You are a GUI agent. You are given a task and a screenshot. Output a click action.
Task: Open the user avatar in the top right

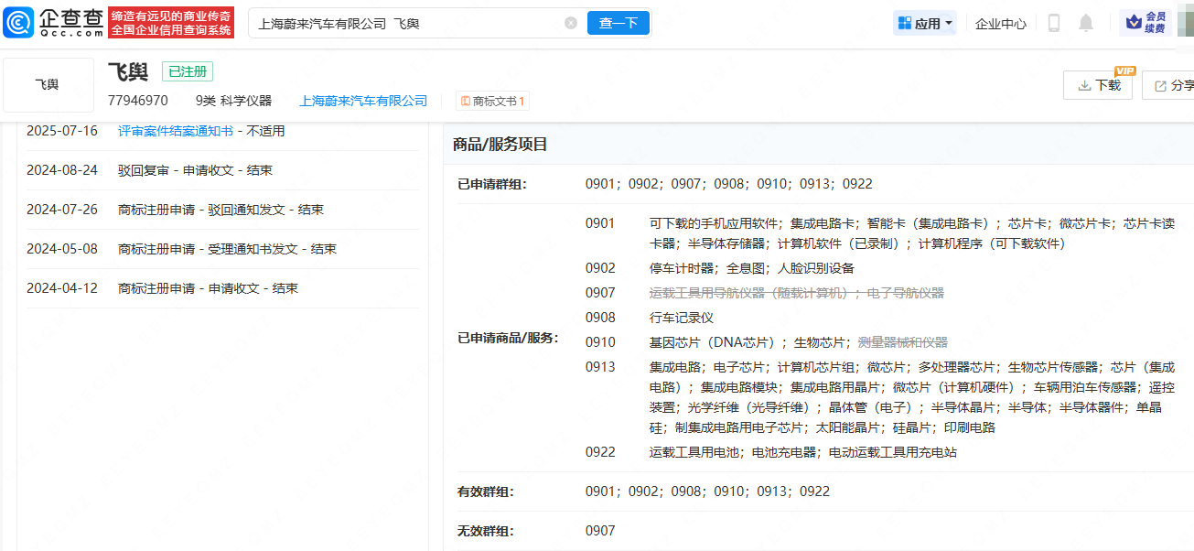(x=1185, y=23)
